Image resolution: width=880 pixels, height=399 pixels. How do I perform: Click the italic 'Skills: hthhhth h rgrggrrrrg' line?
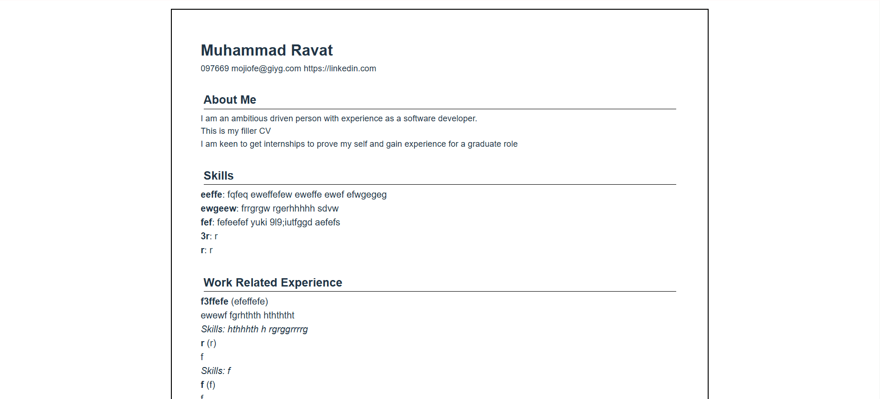point(254,330)
